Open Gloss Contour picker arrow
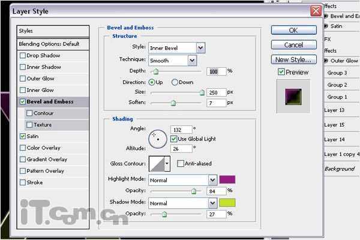360x240 pixels. 167,163
